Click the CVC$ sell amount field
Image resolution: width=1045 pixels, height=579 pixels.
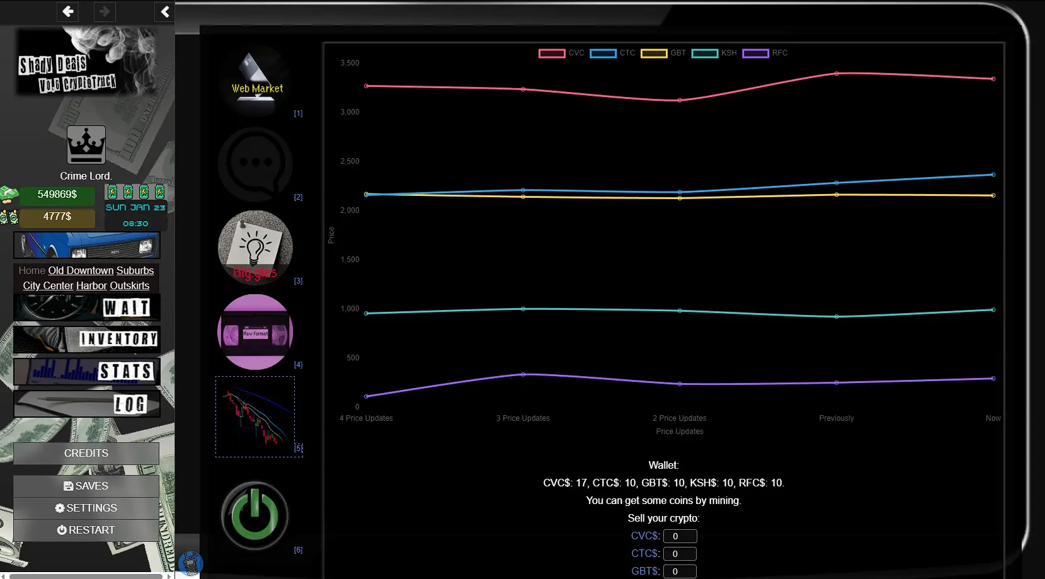coord(680,536)
